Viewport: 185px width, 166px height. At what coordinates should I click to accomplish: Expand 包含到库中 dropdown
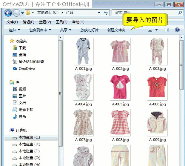point(40,30)
